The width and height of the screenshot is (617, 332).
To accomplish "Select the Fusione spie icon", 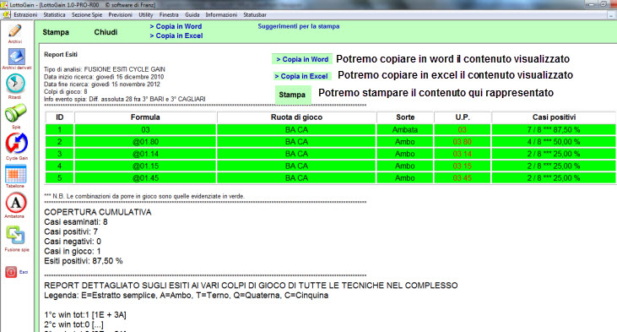I will click(x=16, y=235).
